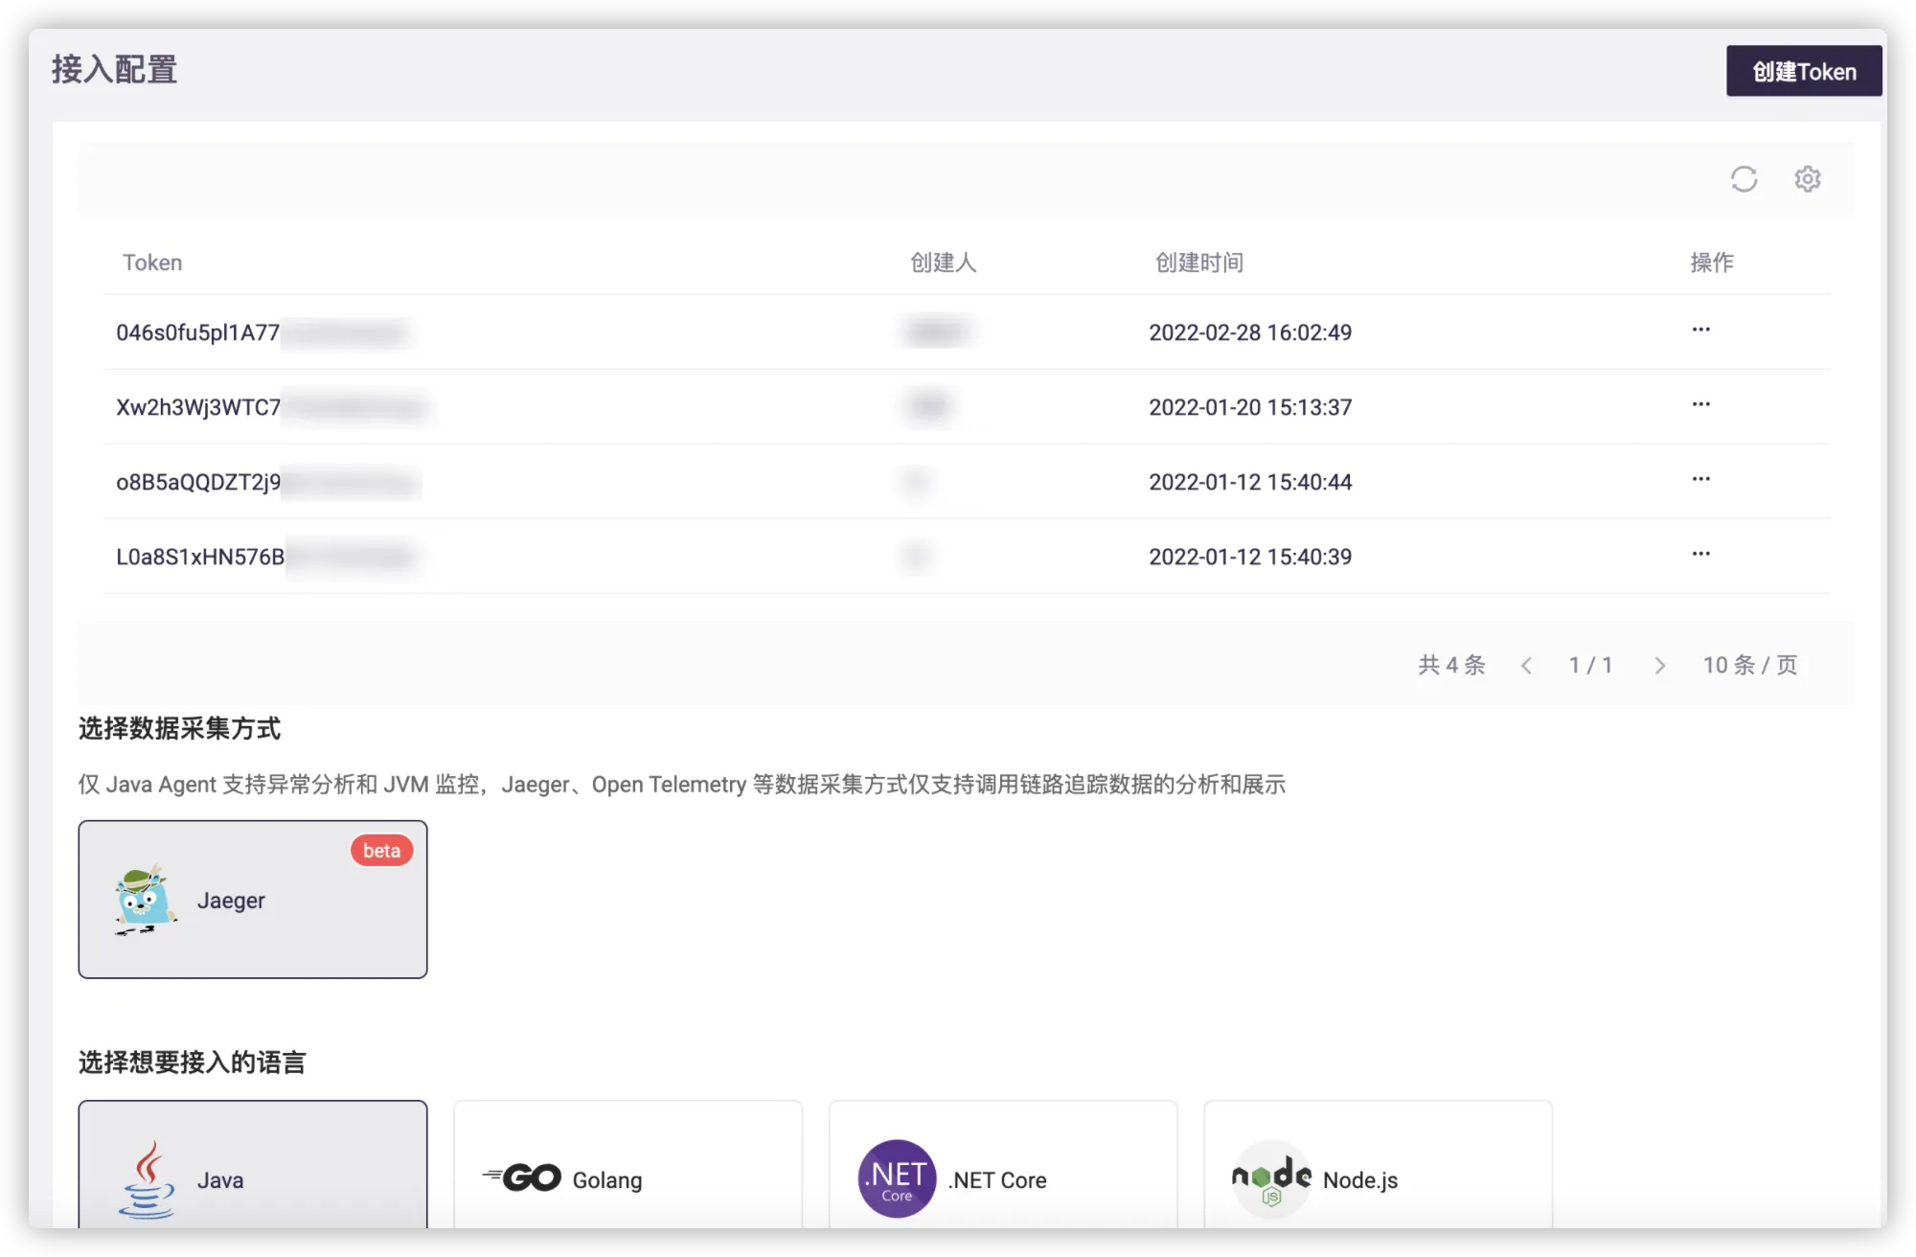Click the Node.js logo icon
This screenshot has height=1257, width=1916.
[1271, 1178]
